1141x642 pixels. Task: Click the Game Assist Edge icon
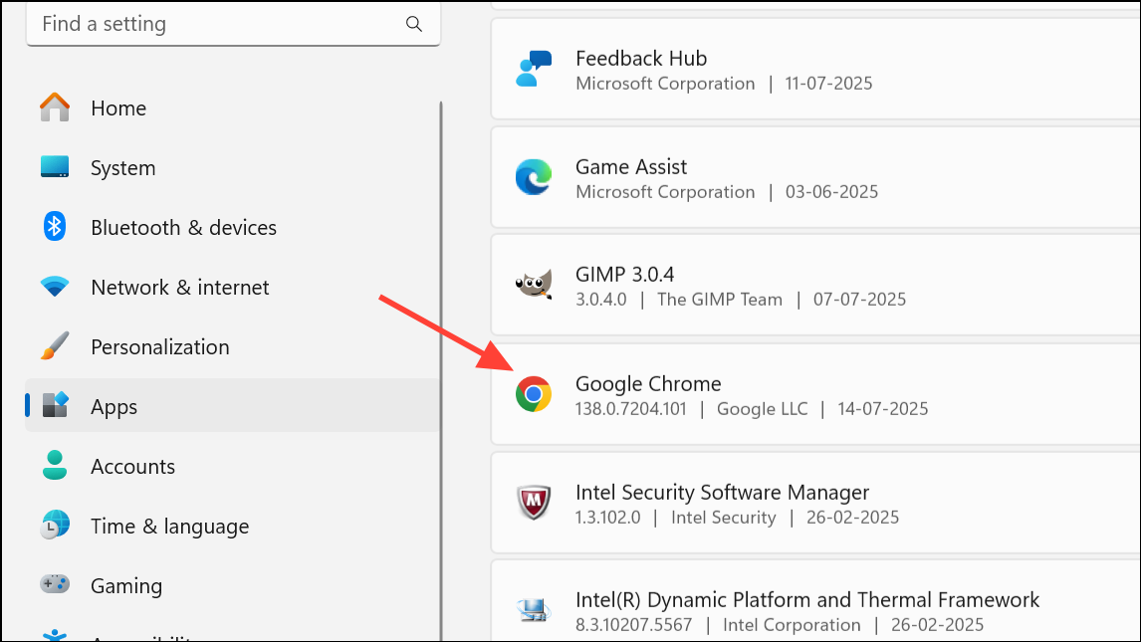click(x=534, y=177)
